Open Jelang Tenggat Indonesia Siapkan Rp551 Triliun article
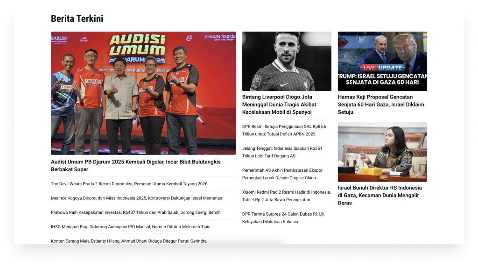 (x=282, y=152)
